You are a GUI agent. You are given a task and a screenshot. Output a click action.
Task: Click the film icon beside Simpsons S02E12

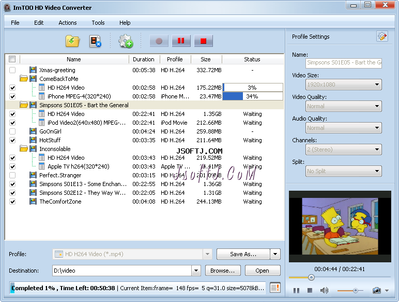point(33,193)
